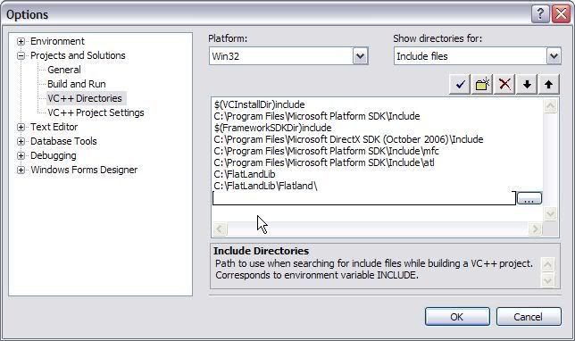Screen dimensions: 575x341
Task: Expand the Windows Forms Designer node
Action: [21, 170]
